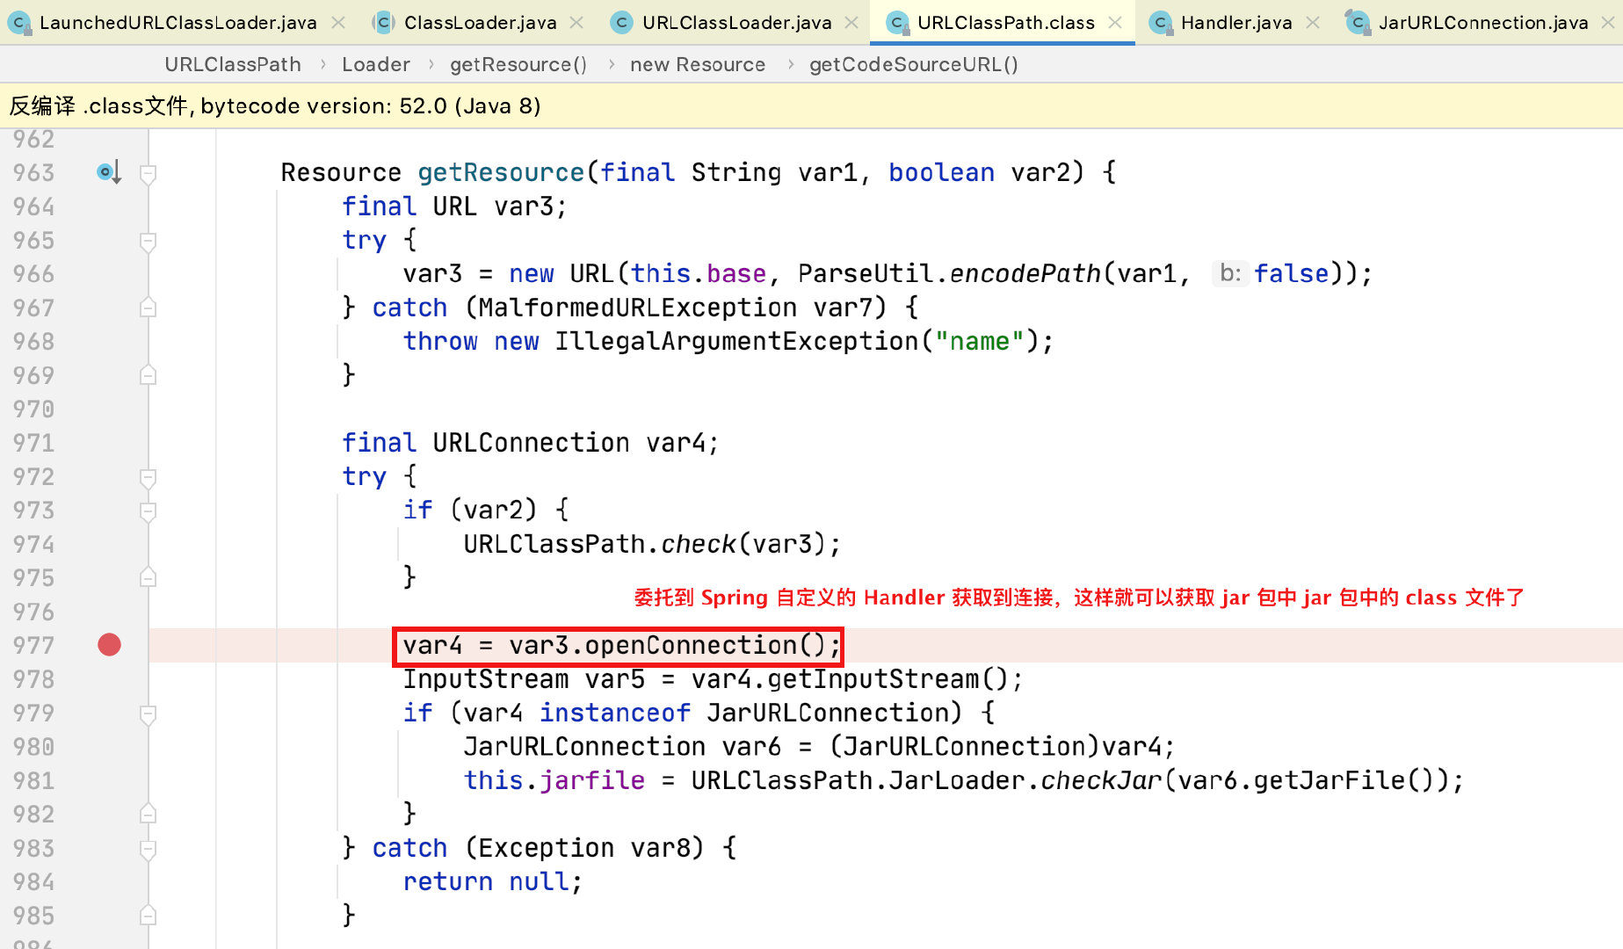
Task: Click this.base on line 966
Action: (x=699, y=274)
